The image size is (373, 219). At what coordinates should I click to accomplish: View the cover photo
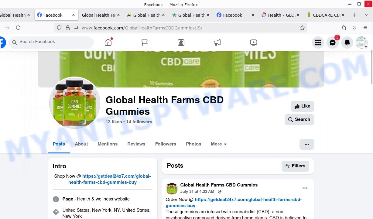pos(181,69)
